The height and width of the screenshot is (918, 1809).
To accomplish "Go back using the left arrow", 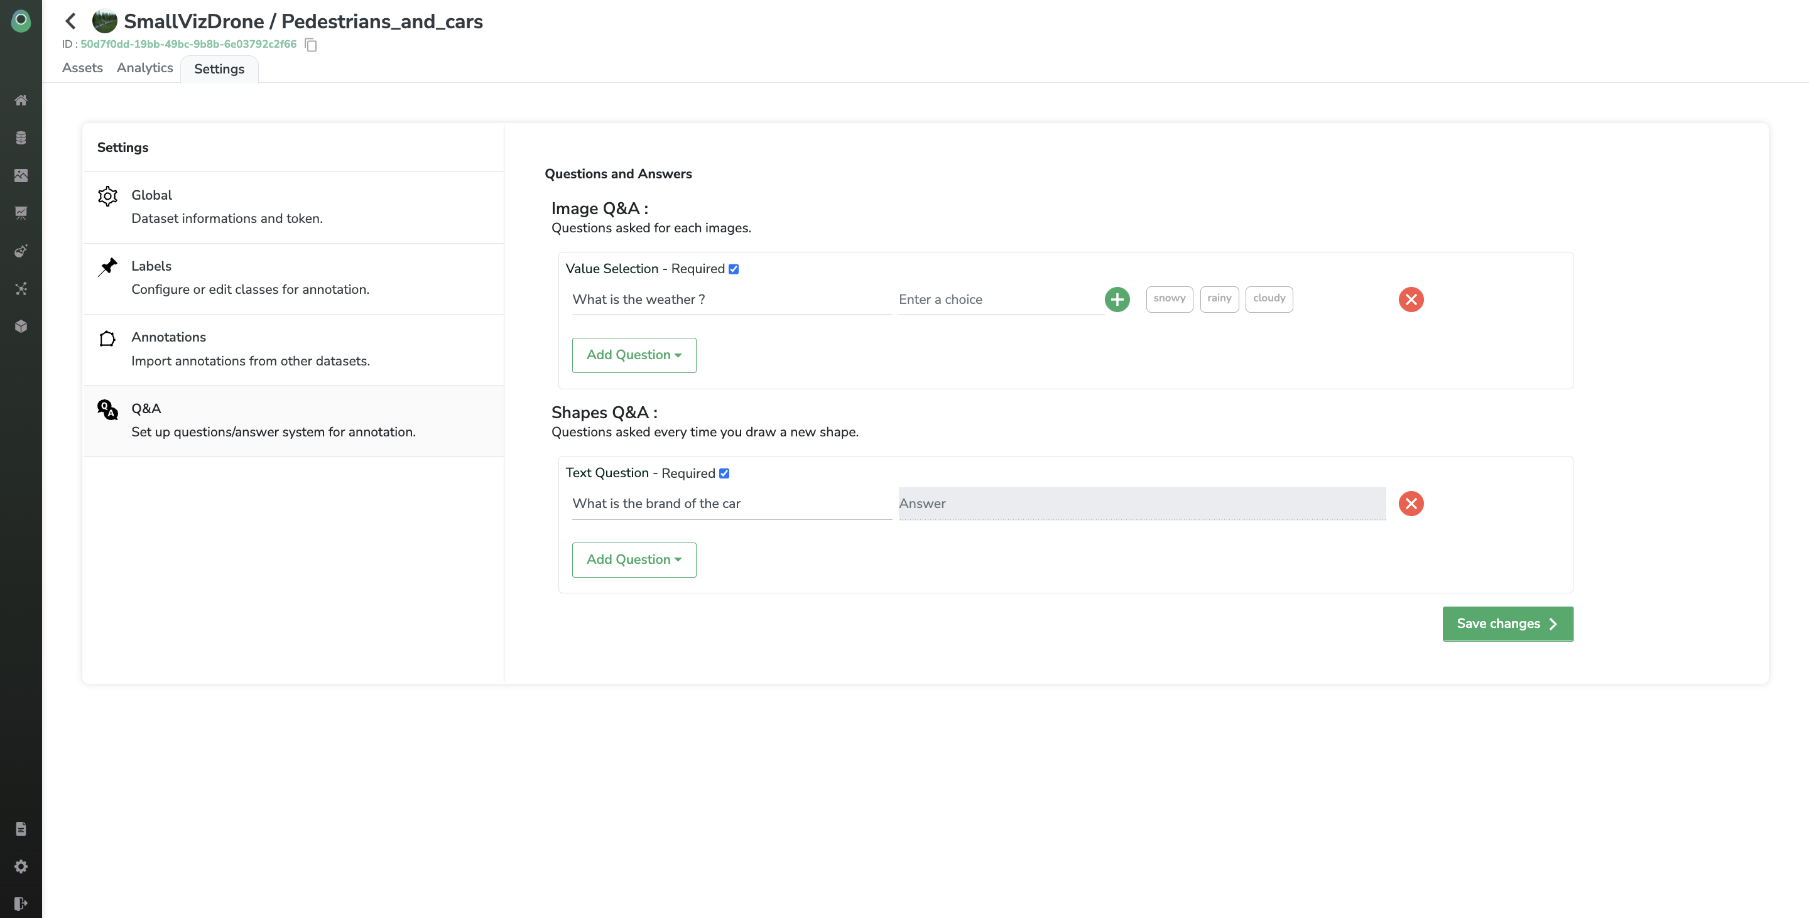I will 70,21.
